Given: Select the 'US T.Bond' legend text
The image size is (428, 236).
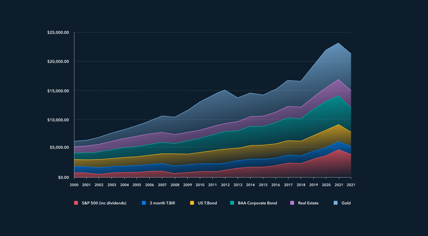Looking at the screenshot, I should click(208, 203).
